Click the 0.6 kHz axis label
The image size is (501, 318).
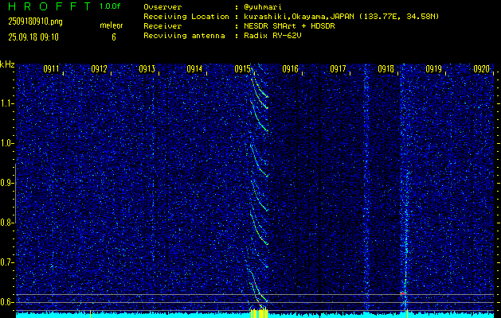6,302
